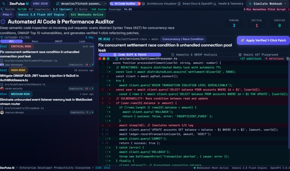Click the category filter funnel icon
290x171 pixels.
tap(2, 38)
